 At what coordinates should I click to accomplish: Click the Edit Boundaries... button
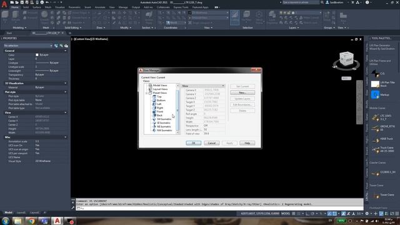click(242, 105)
